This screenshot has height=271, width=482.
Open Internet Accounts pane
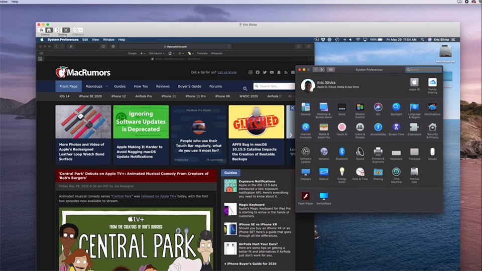(306, 130)
